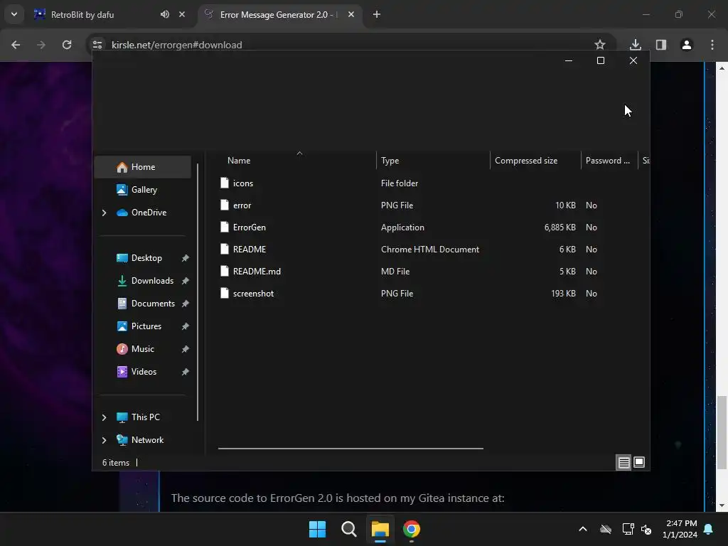Click Chrome icon in the taskbar
Viewport: 728px width, 546px height.
click(412, 529)
